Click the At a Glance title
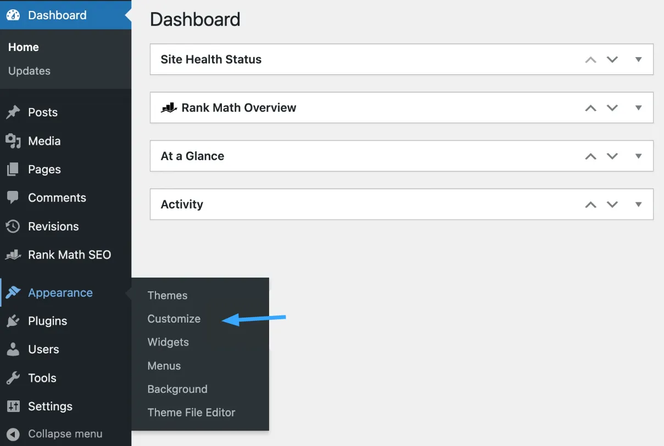Image resolution: width=664 pixels, height=446 pixels. [x=192, y=156]
